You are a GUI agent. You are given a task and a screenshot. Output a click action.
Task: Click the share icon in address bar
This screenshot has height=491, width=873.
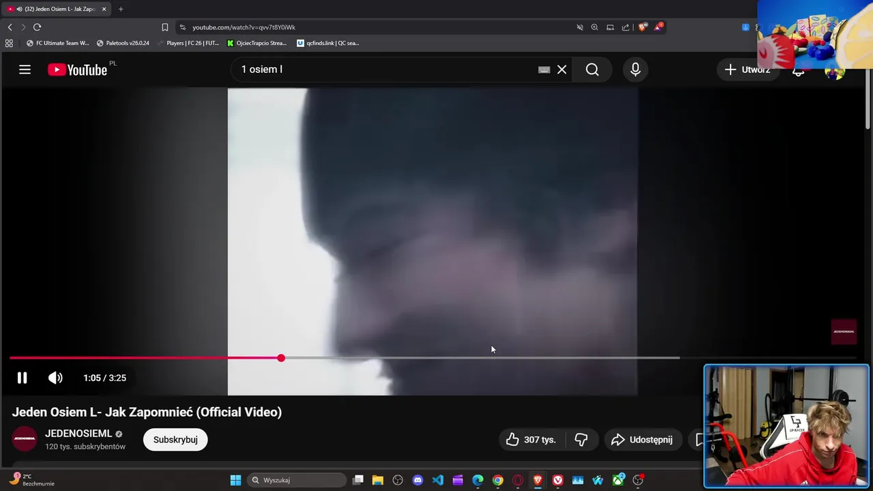pos(625,27)
